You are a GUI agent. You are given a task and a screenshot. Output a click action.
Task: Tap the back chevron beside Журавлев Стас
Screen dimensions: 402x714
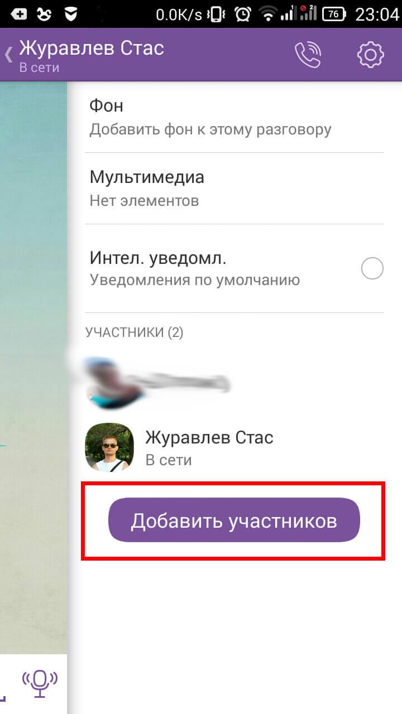pyautogui.click(x=8, y=55)
